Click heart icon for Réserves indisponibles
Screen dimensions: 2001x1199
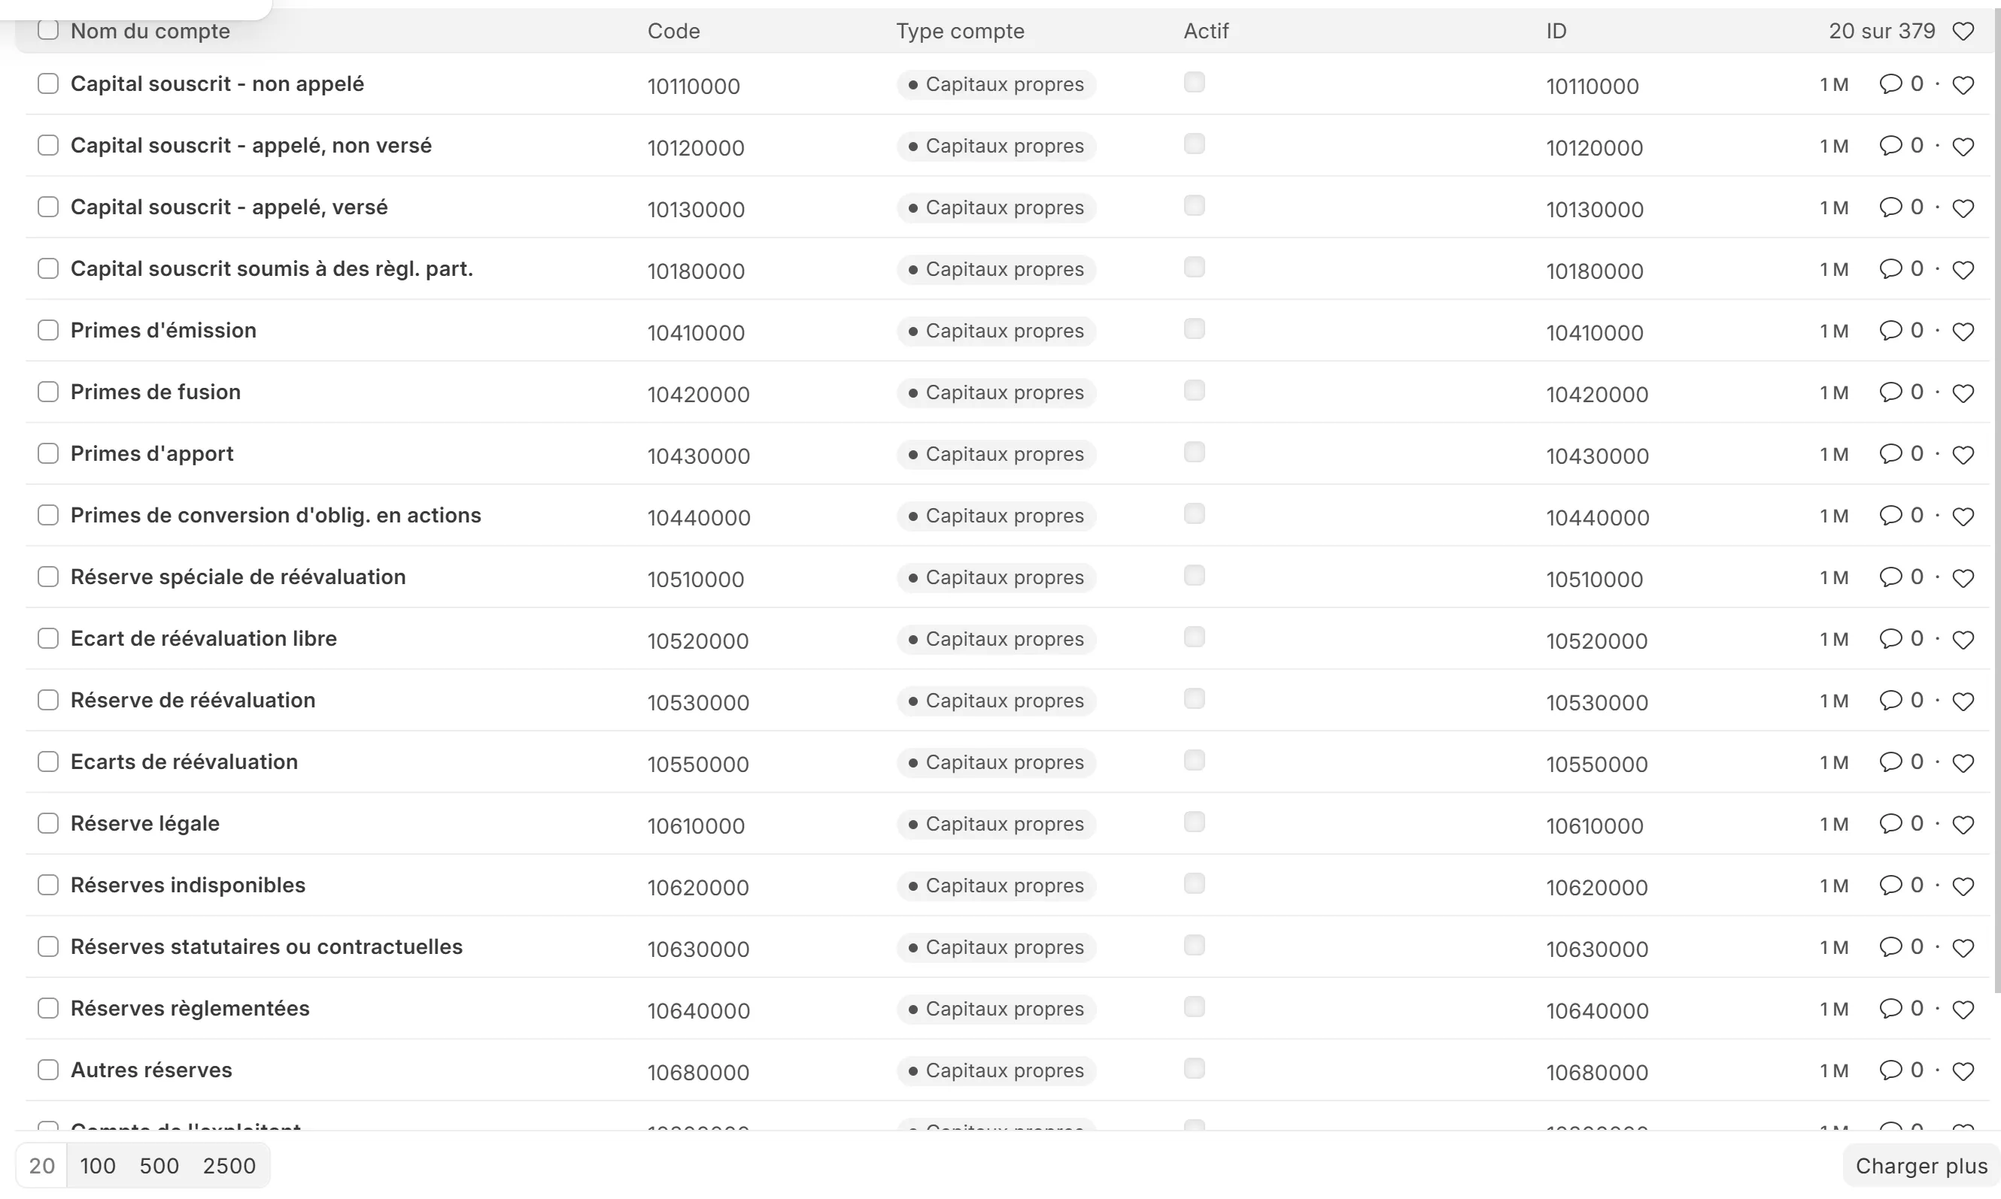click(x=1963, y=886)
